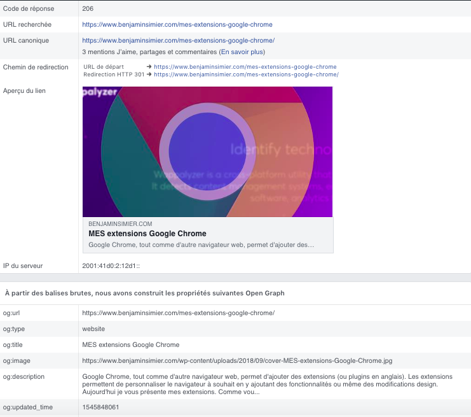Viewport: 471px width, 417px height.
Task: Click the og:title property label
Action: point(13,345)
